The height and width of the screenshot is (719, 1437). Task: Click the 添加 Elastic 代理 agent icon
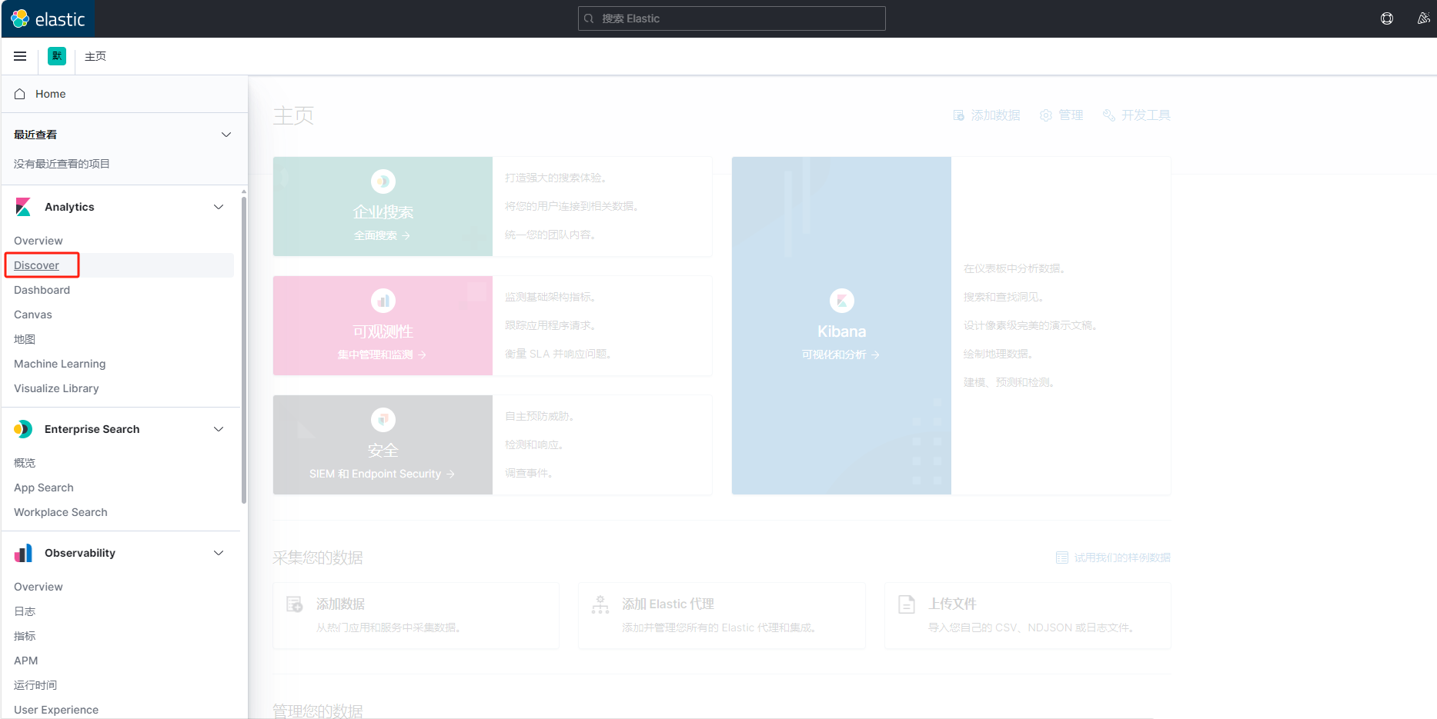pos(600,604)
